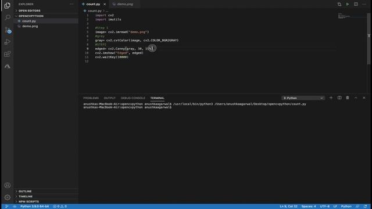
Task: Open the Extensions view
Action: pos(8,54)
